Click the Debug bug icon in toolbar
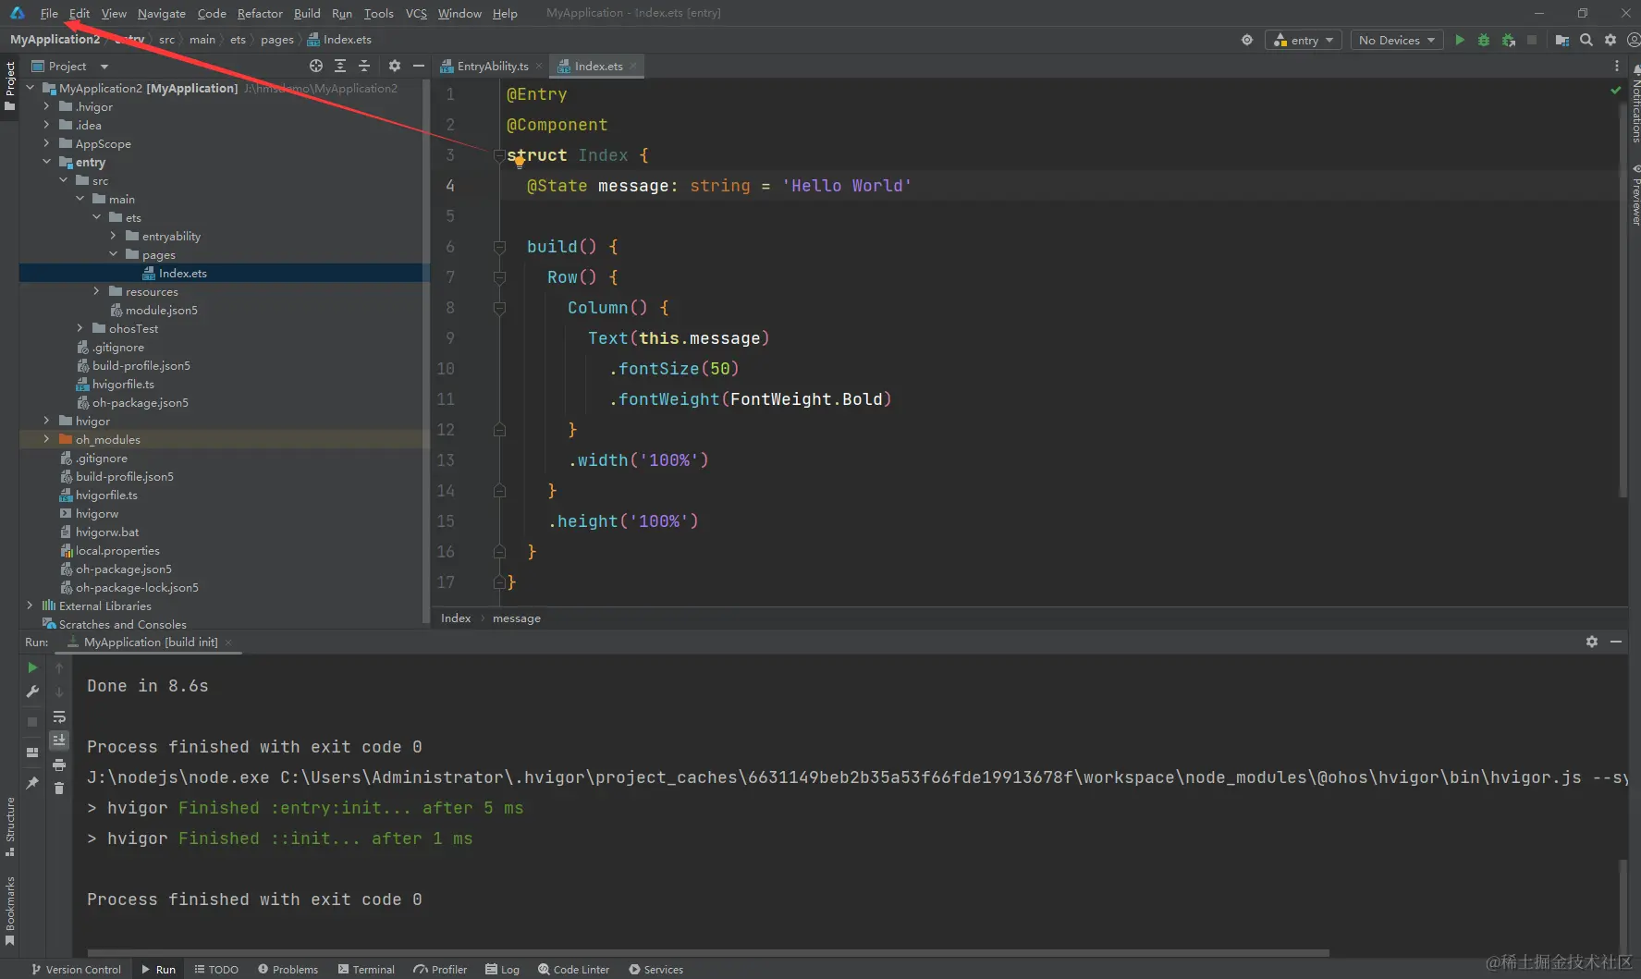Screen dimensions: 1641x979 tap(1484, 40)
